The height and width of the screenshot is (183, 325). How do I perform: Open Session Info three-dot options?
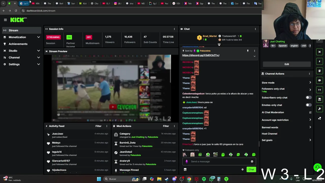(174, 29)
